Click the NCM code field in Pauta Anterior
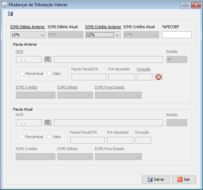The height and width of the screenshot is (190, 203). click(29, 59)
